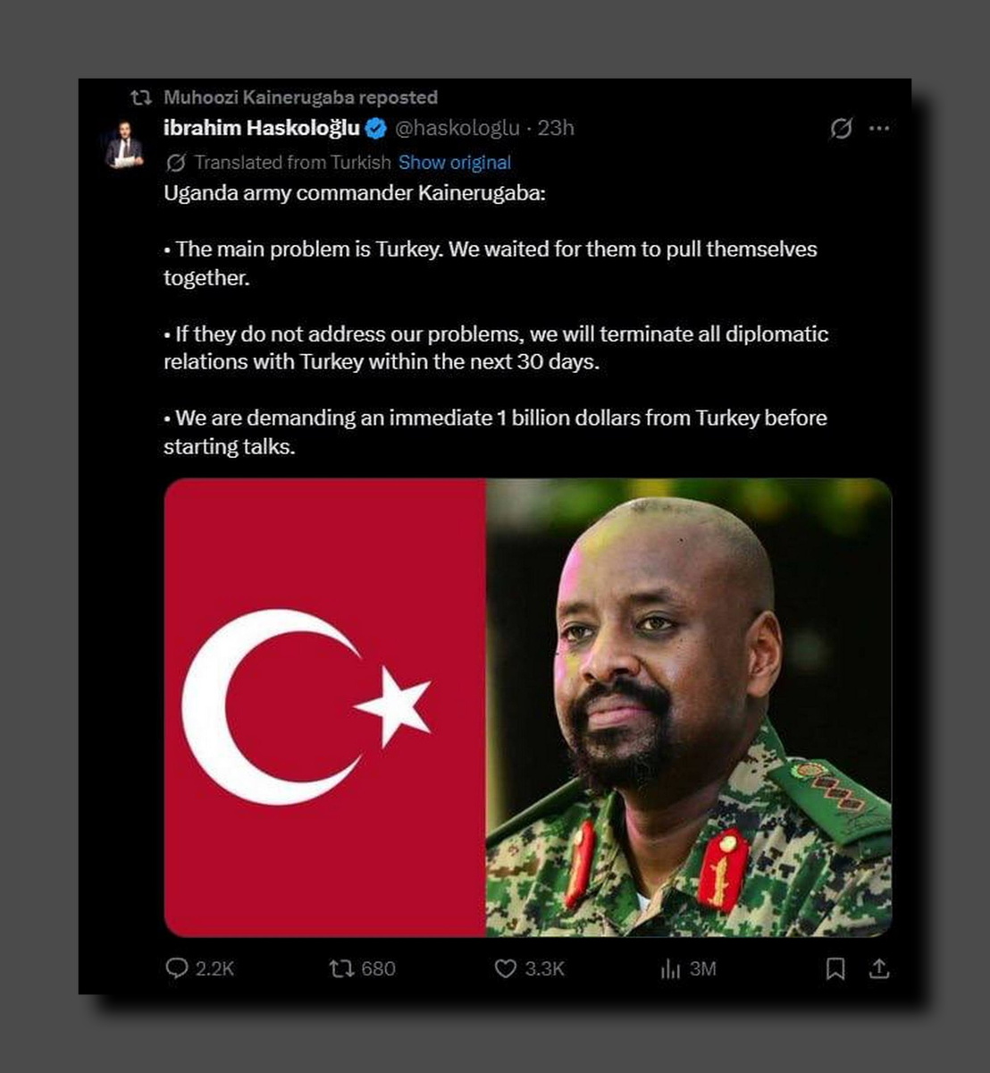
Task: Click the translation icon beside Translated from Turkish
Action: pyautogui.click(x=176, y=163)
